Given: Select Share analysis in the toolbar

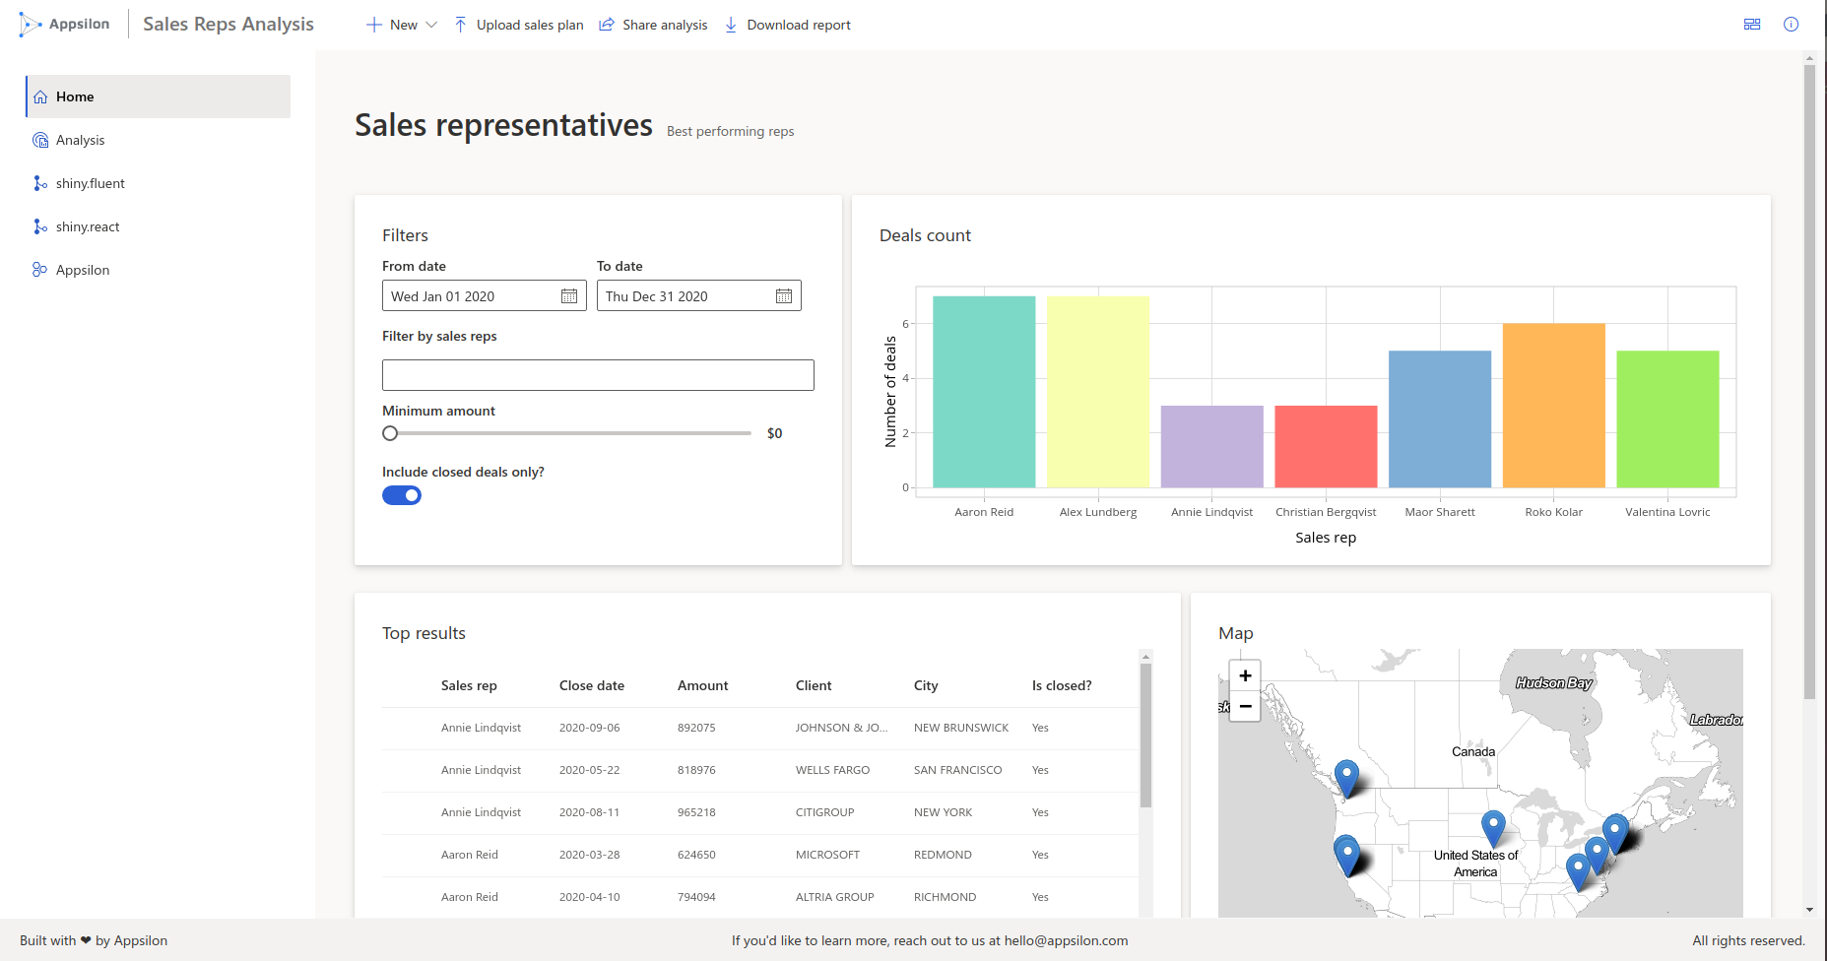Looking at the screenshot, I should (653, 24).
